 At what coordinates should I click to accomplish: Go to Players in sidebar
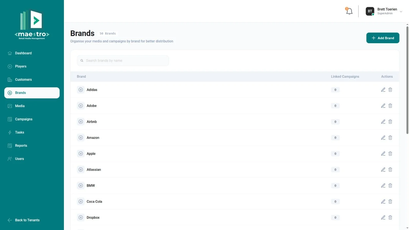32,66
